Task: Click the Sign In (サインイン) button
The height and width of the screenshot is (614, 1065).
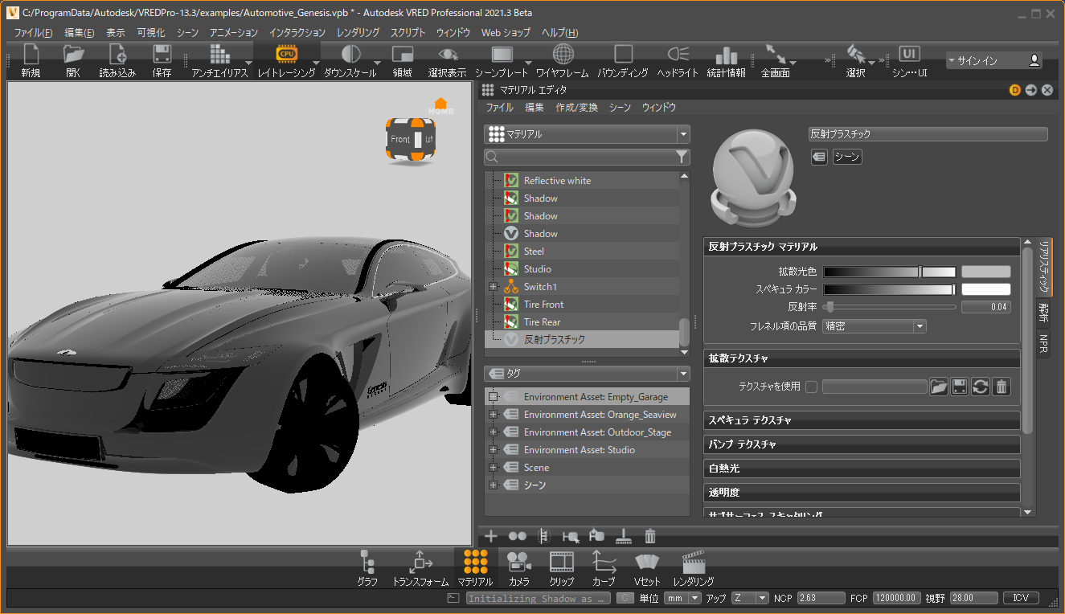Action: (x=993, y=60)
